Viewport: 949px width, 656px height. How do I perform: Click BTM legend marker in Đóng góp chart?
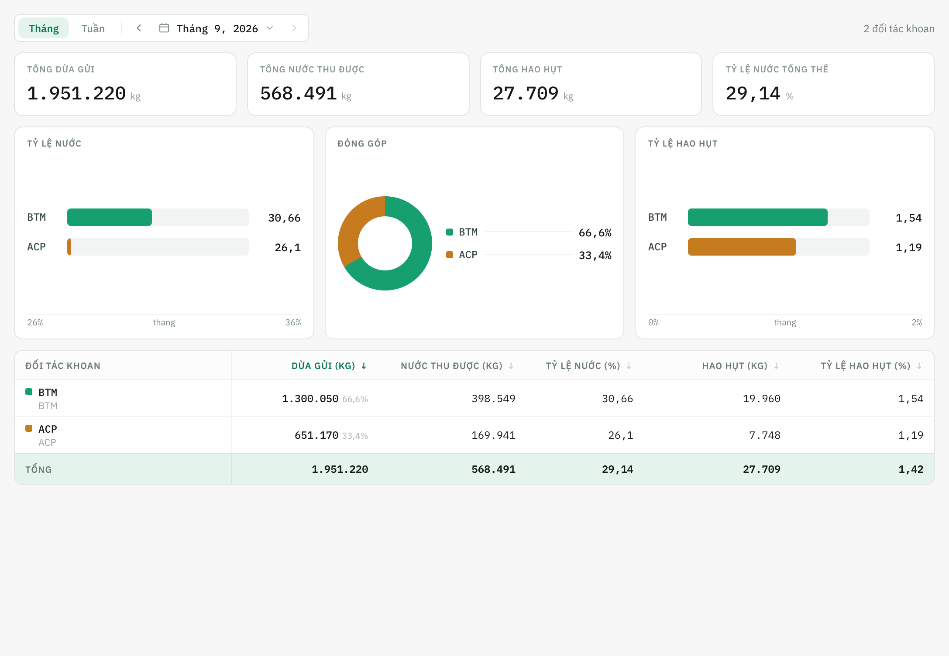(450, 232)
